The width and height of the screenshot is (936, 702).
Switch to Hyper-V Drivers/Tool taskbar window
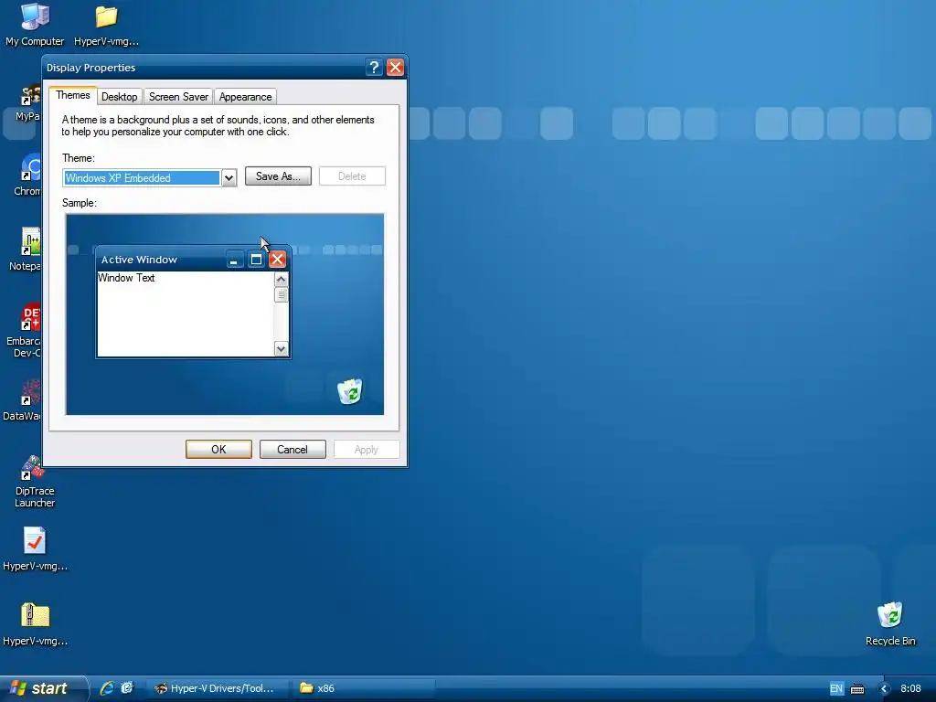click(216, 688)
